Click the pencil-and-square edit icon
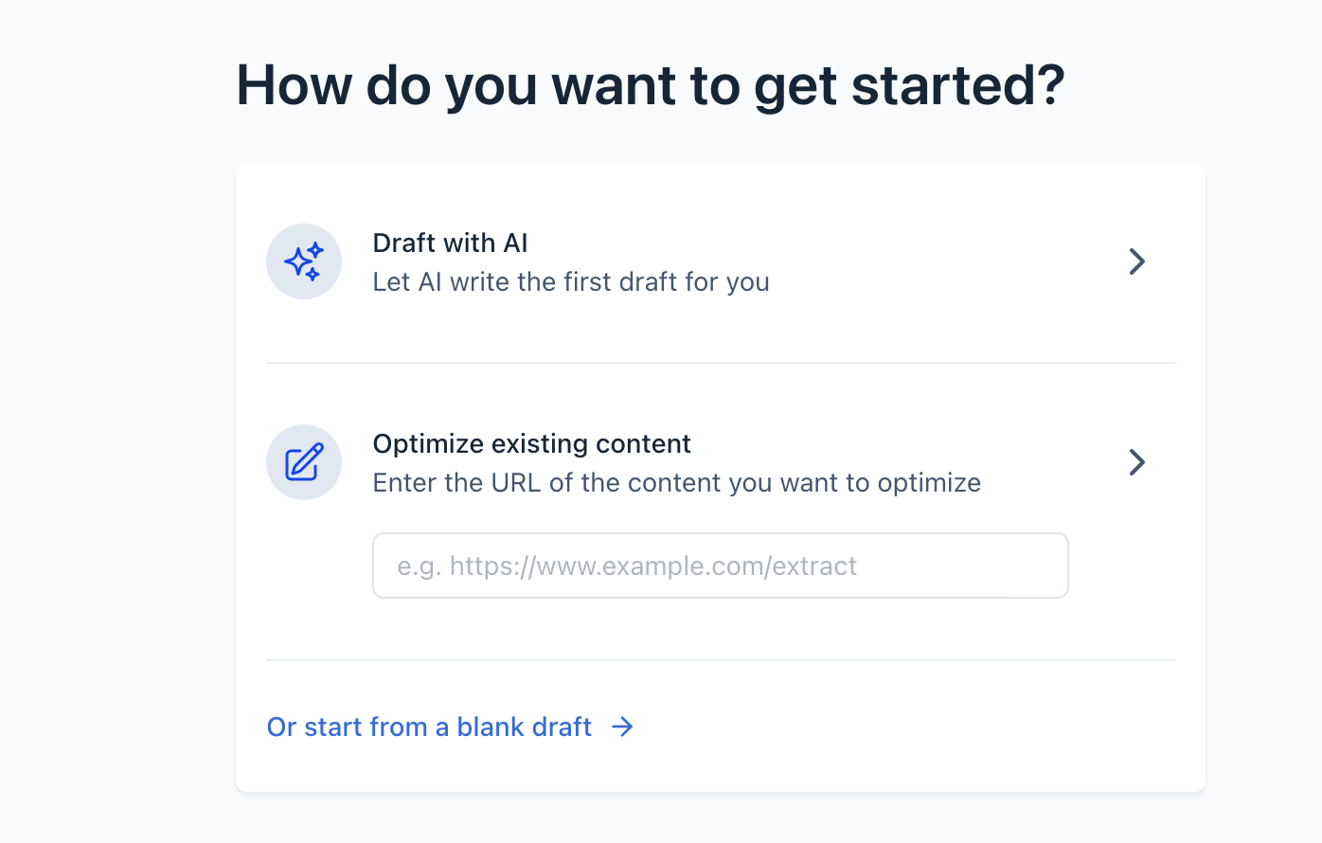This screenshot has width=1322, height=843. coord(304,462)
